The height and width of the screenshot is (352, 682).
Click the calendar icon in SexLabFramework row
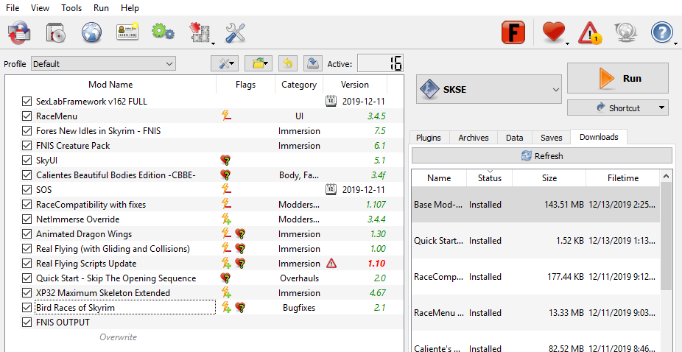[x=331, y=102]
